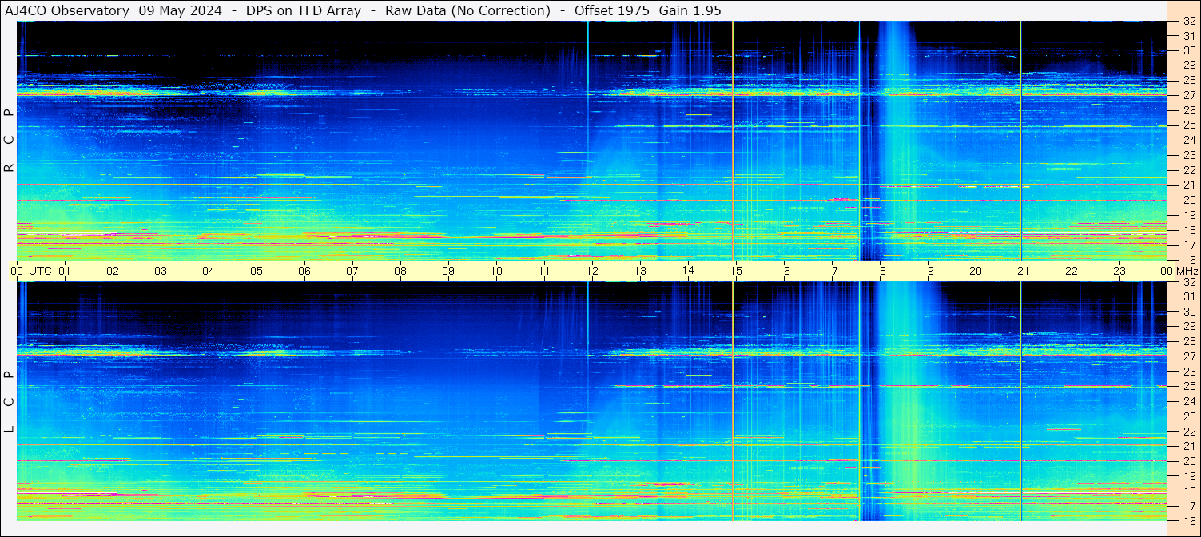This screenshot has height=537, width=1201.
Task: Select hour 10 on the UTC time axis
Action: pos(496,271)
